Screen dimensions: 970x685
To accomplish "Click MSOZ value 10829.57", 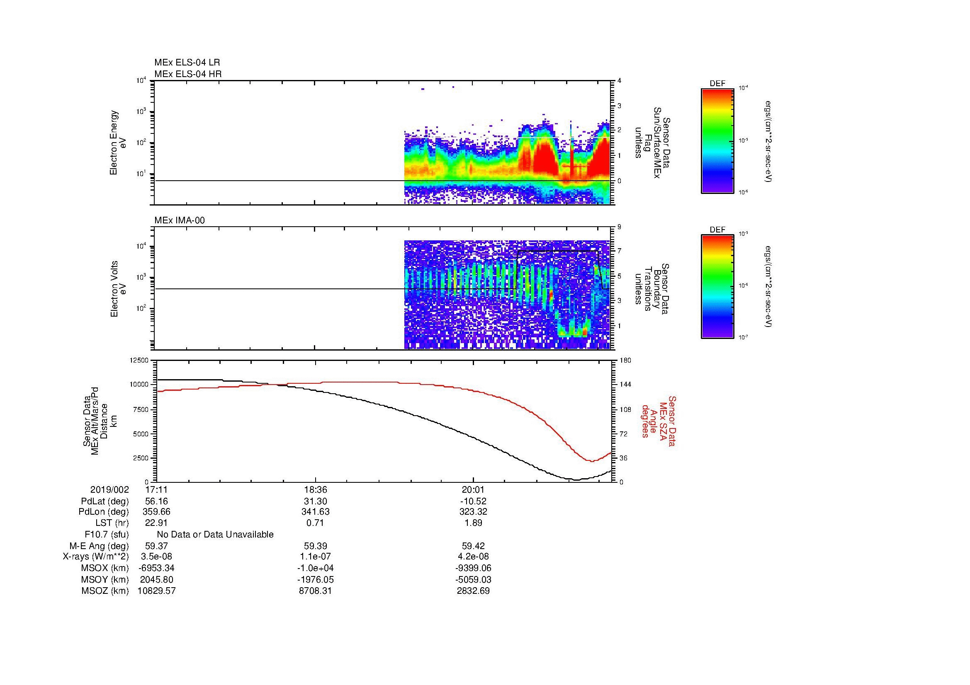I will [156, 591].
